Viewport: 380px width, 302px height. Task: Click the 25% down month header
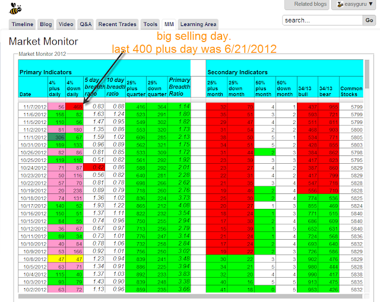click(x=241, y=87)
